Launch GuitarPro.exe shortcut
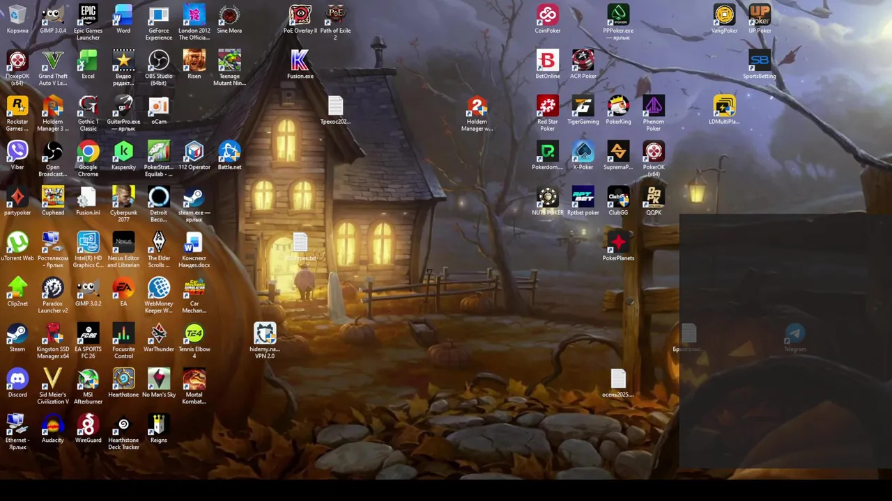The width and height of the screenshot is (892, 501). click(123, 113)
